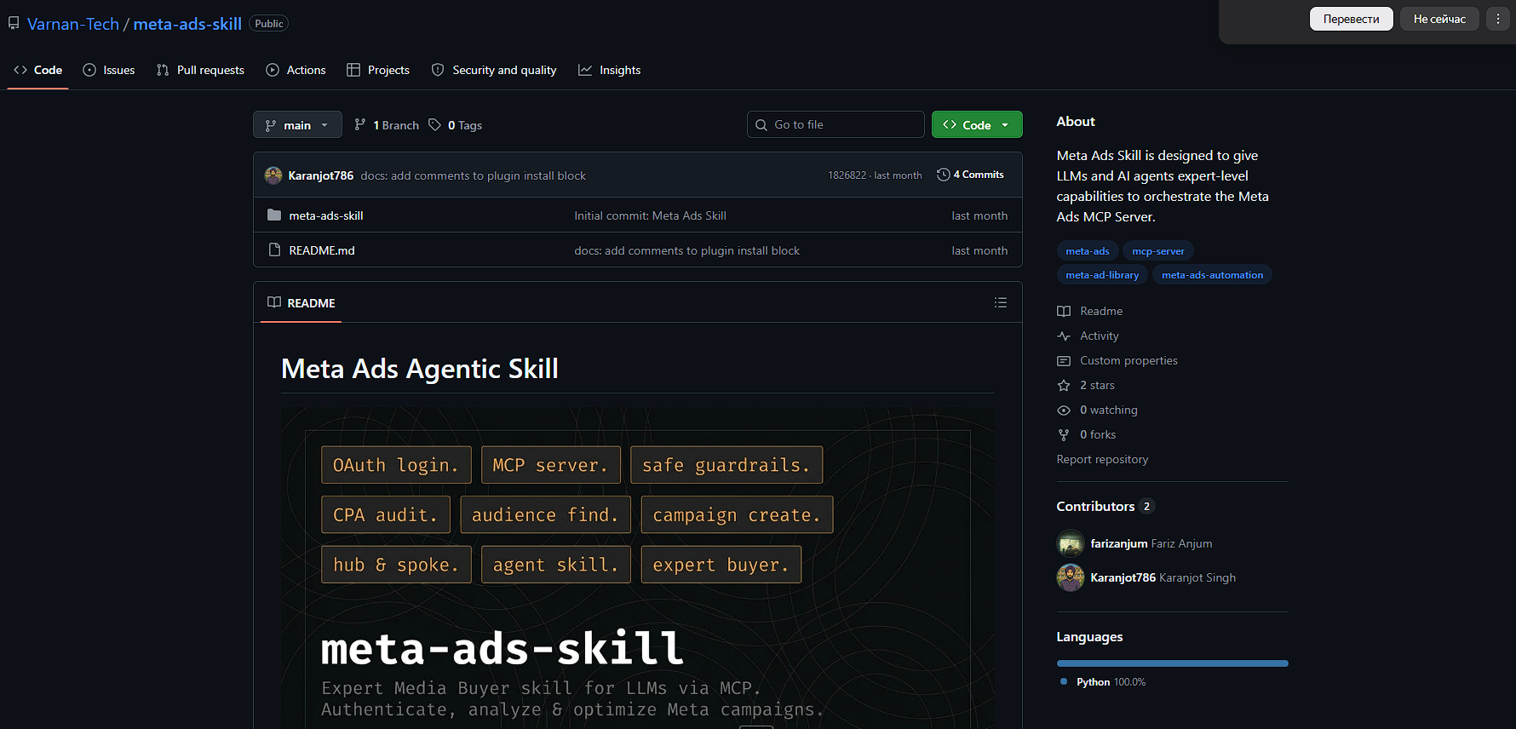View the 4 Commits history

pyautogui.click(x=970, y=175)
